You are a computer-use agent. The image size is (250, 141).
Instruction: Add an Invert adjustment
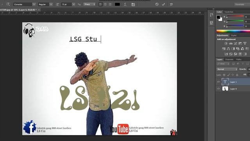(226, 54)
